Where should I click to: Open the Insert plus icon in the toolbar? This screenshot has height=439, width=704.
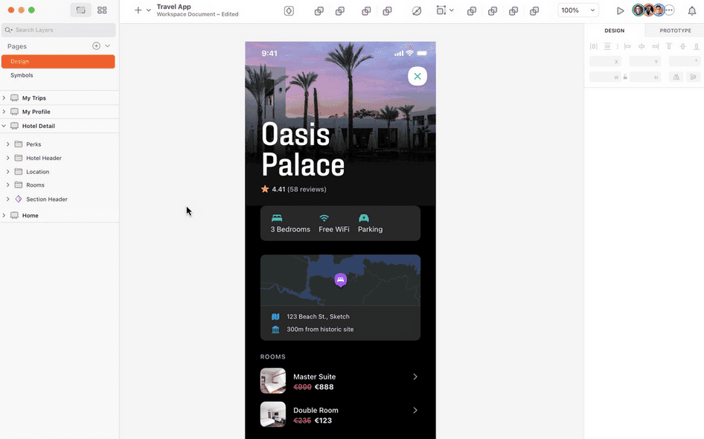click(x=138, y=10)
